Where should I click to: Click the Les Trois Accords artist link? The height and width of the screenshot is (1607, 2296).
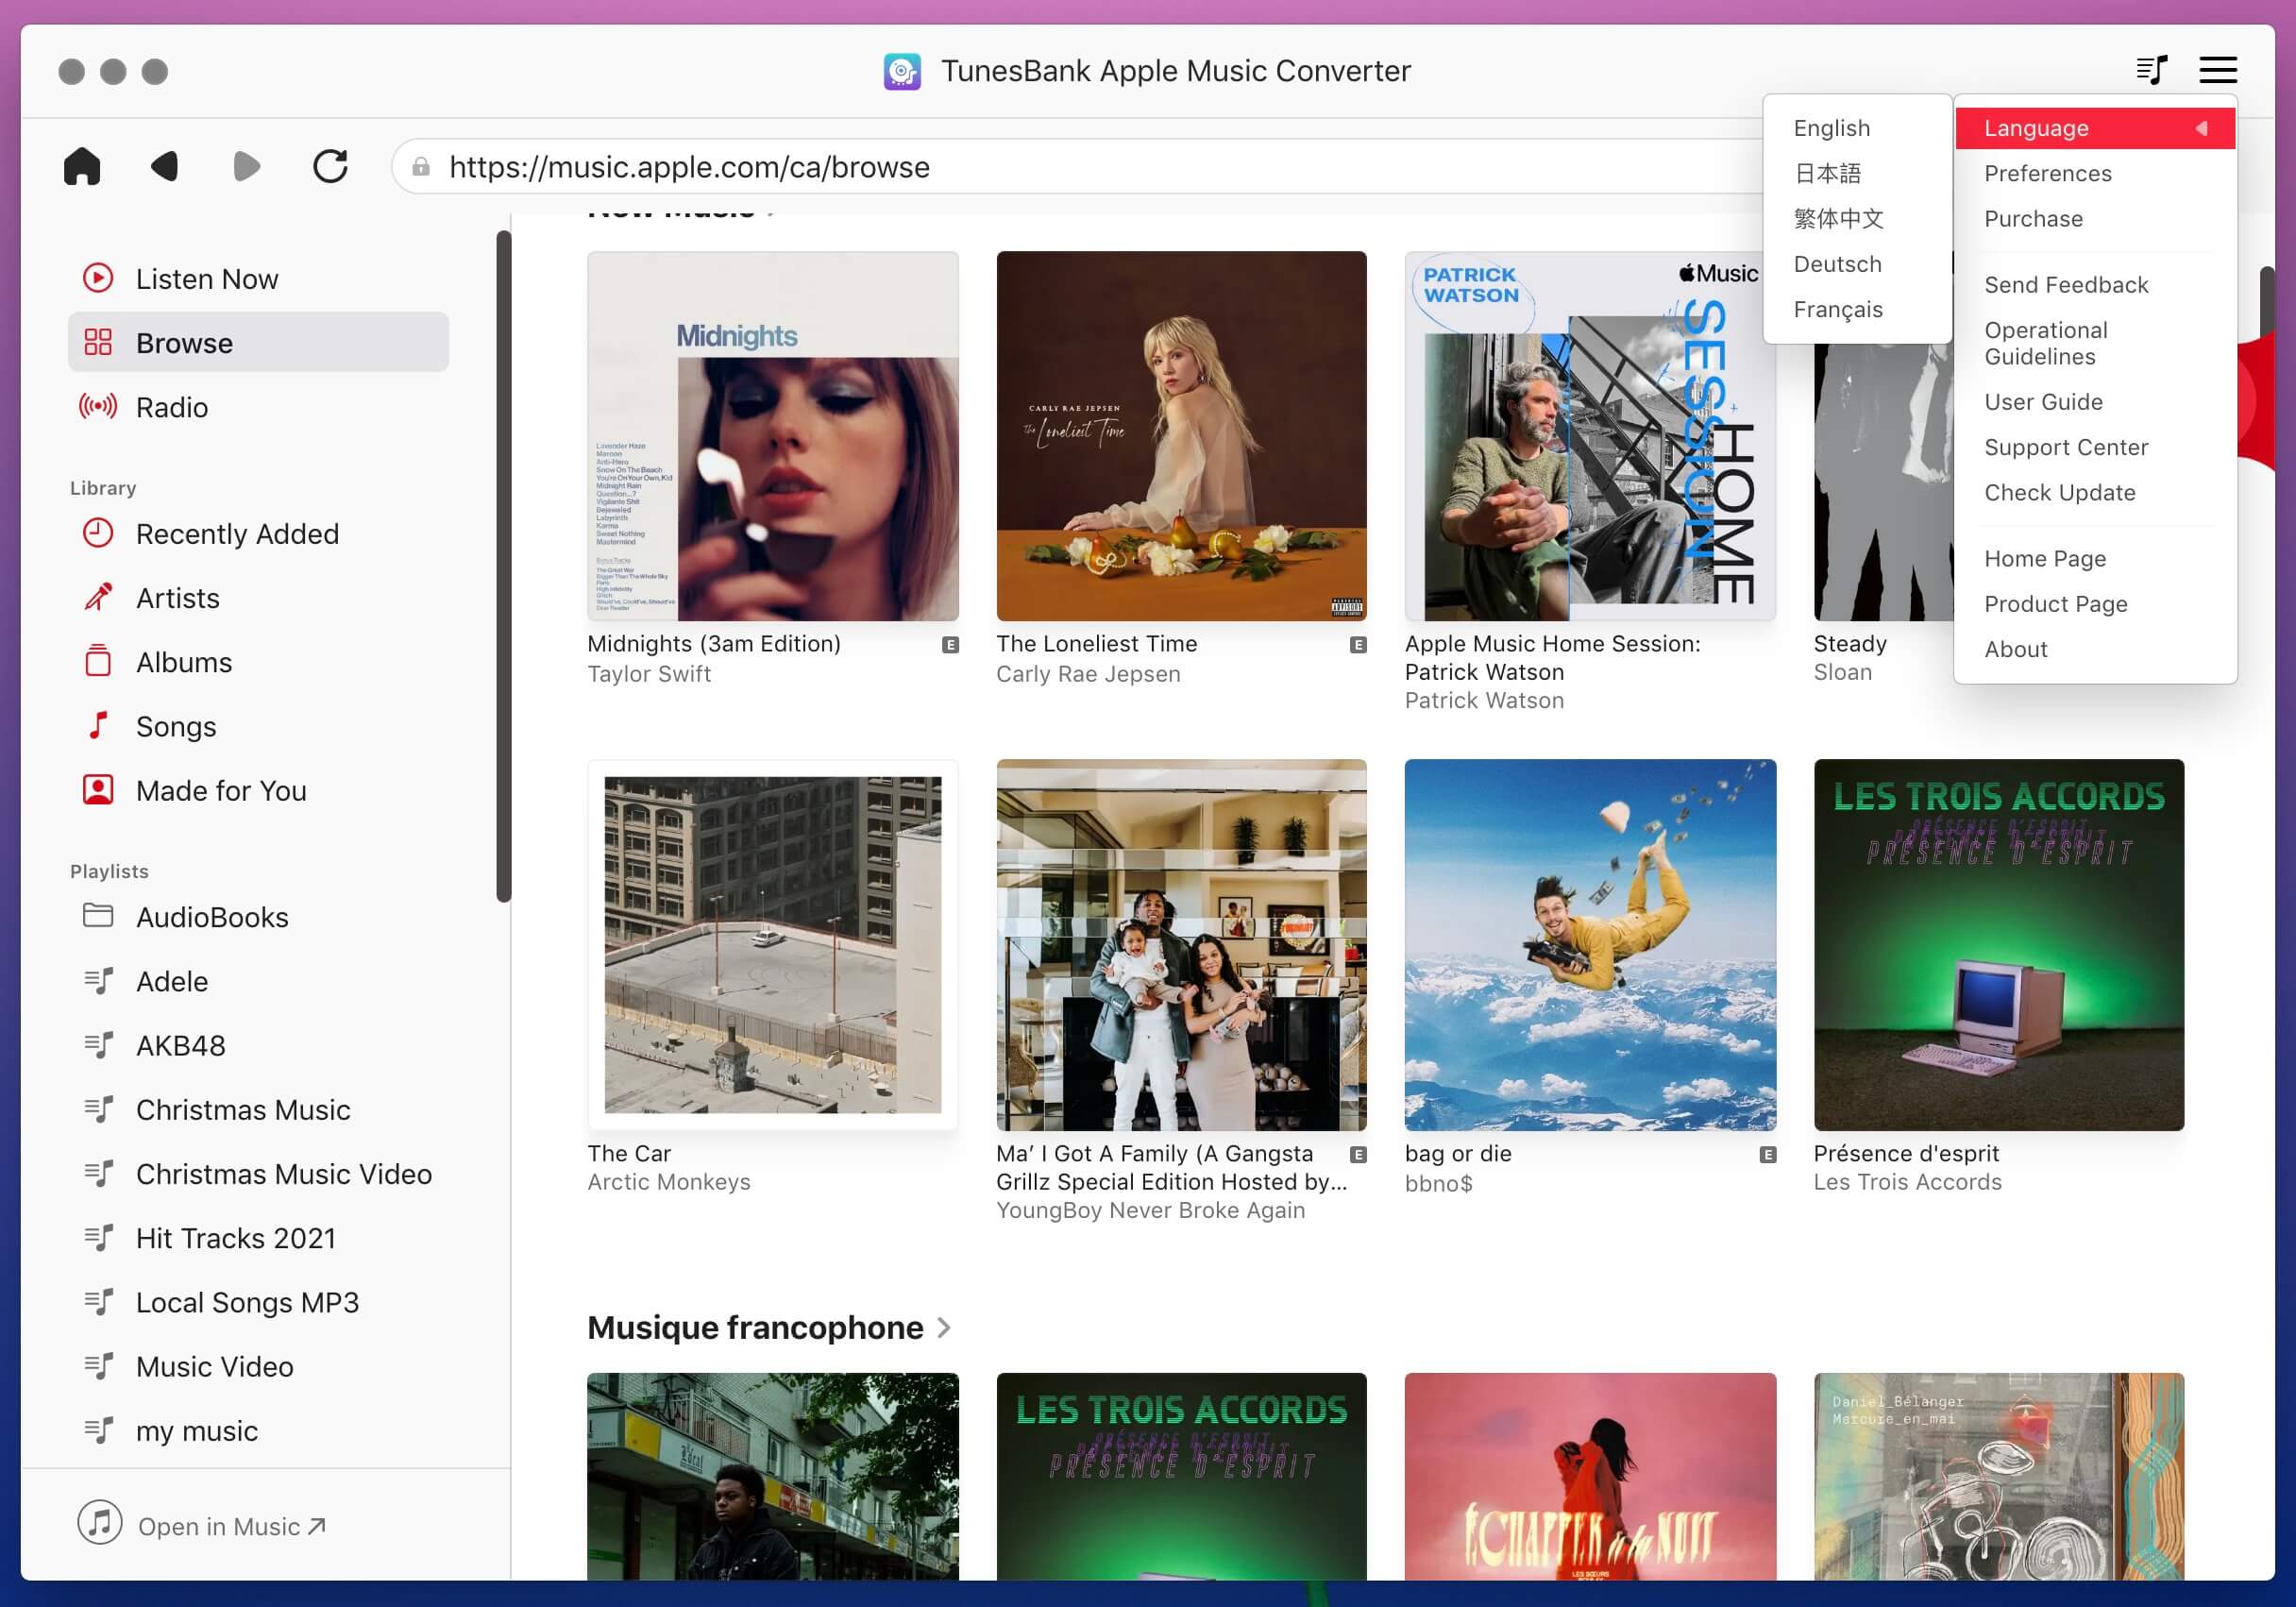pyautogui.click(x=1907, y=1182)
